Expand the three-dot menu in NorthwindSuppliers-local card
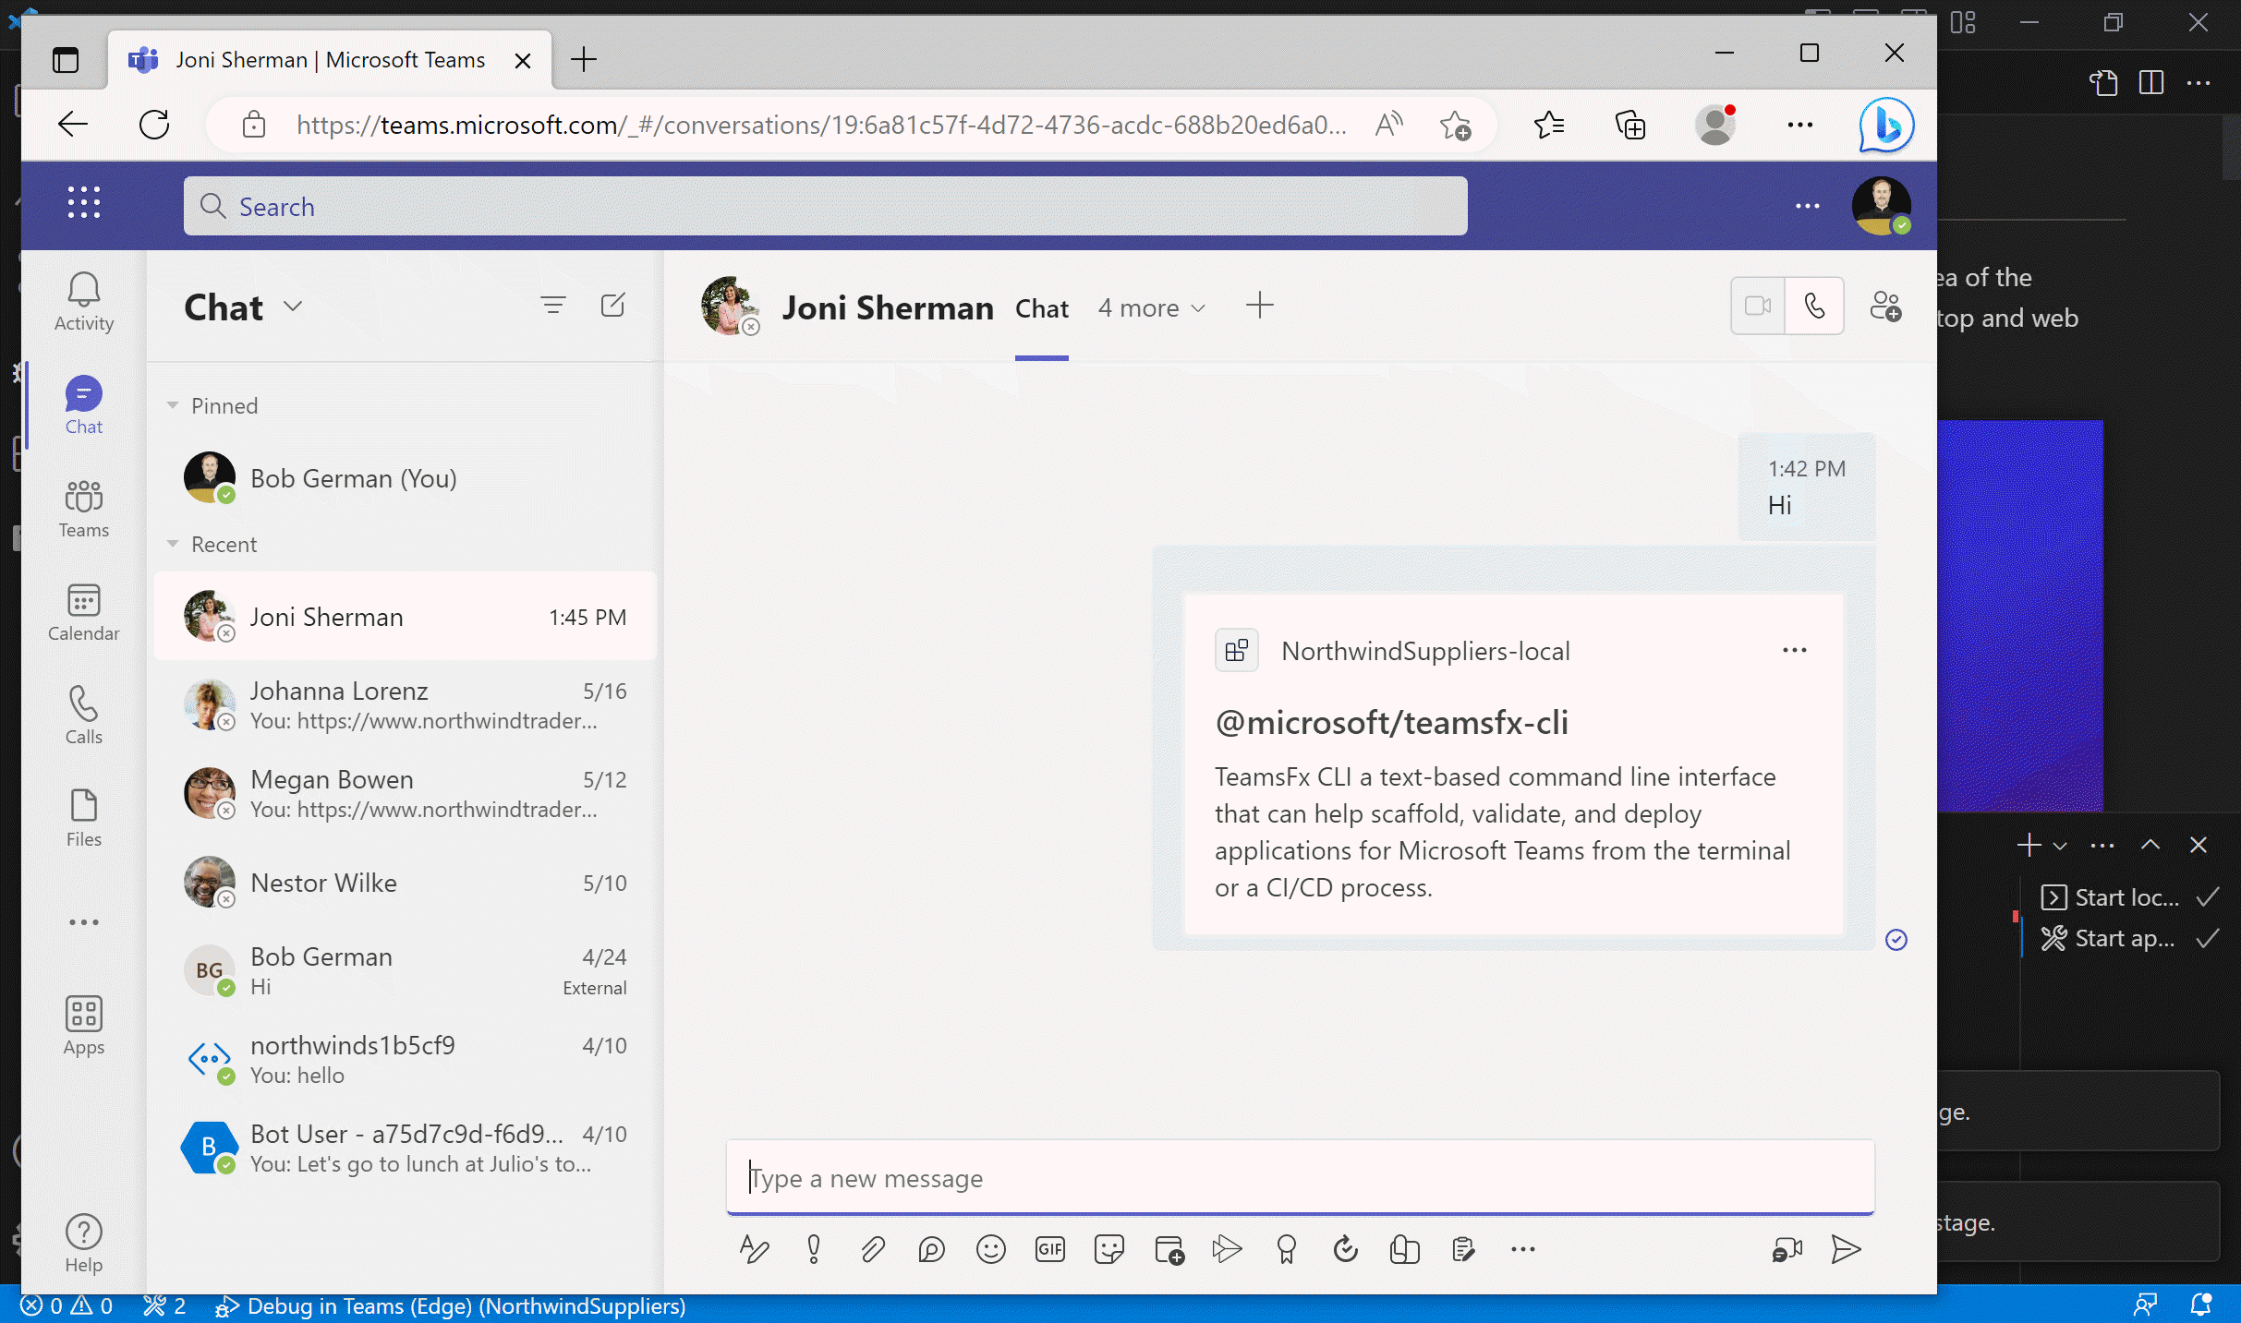The image size is (2241, 1323). coord(1795,649)
